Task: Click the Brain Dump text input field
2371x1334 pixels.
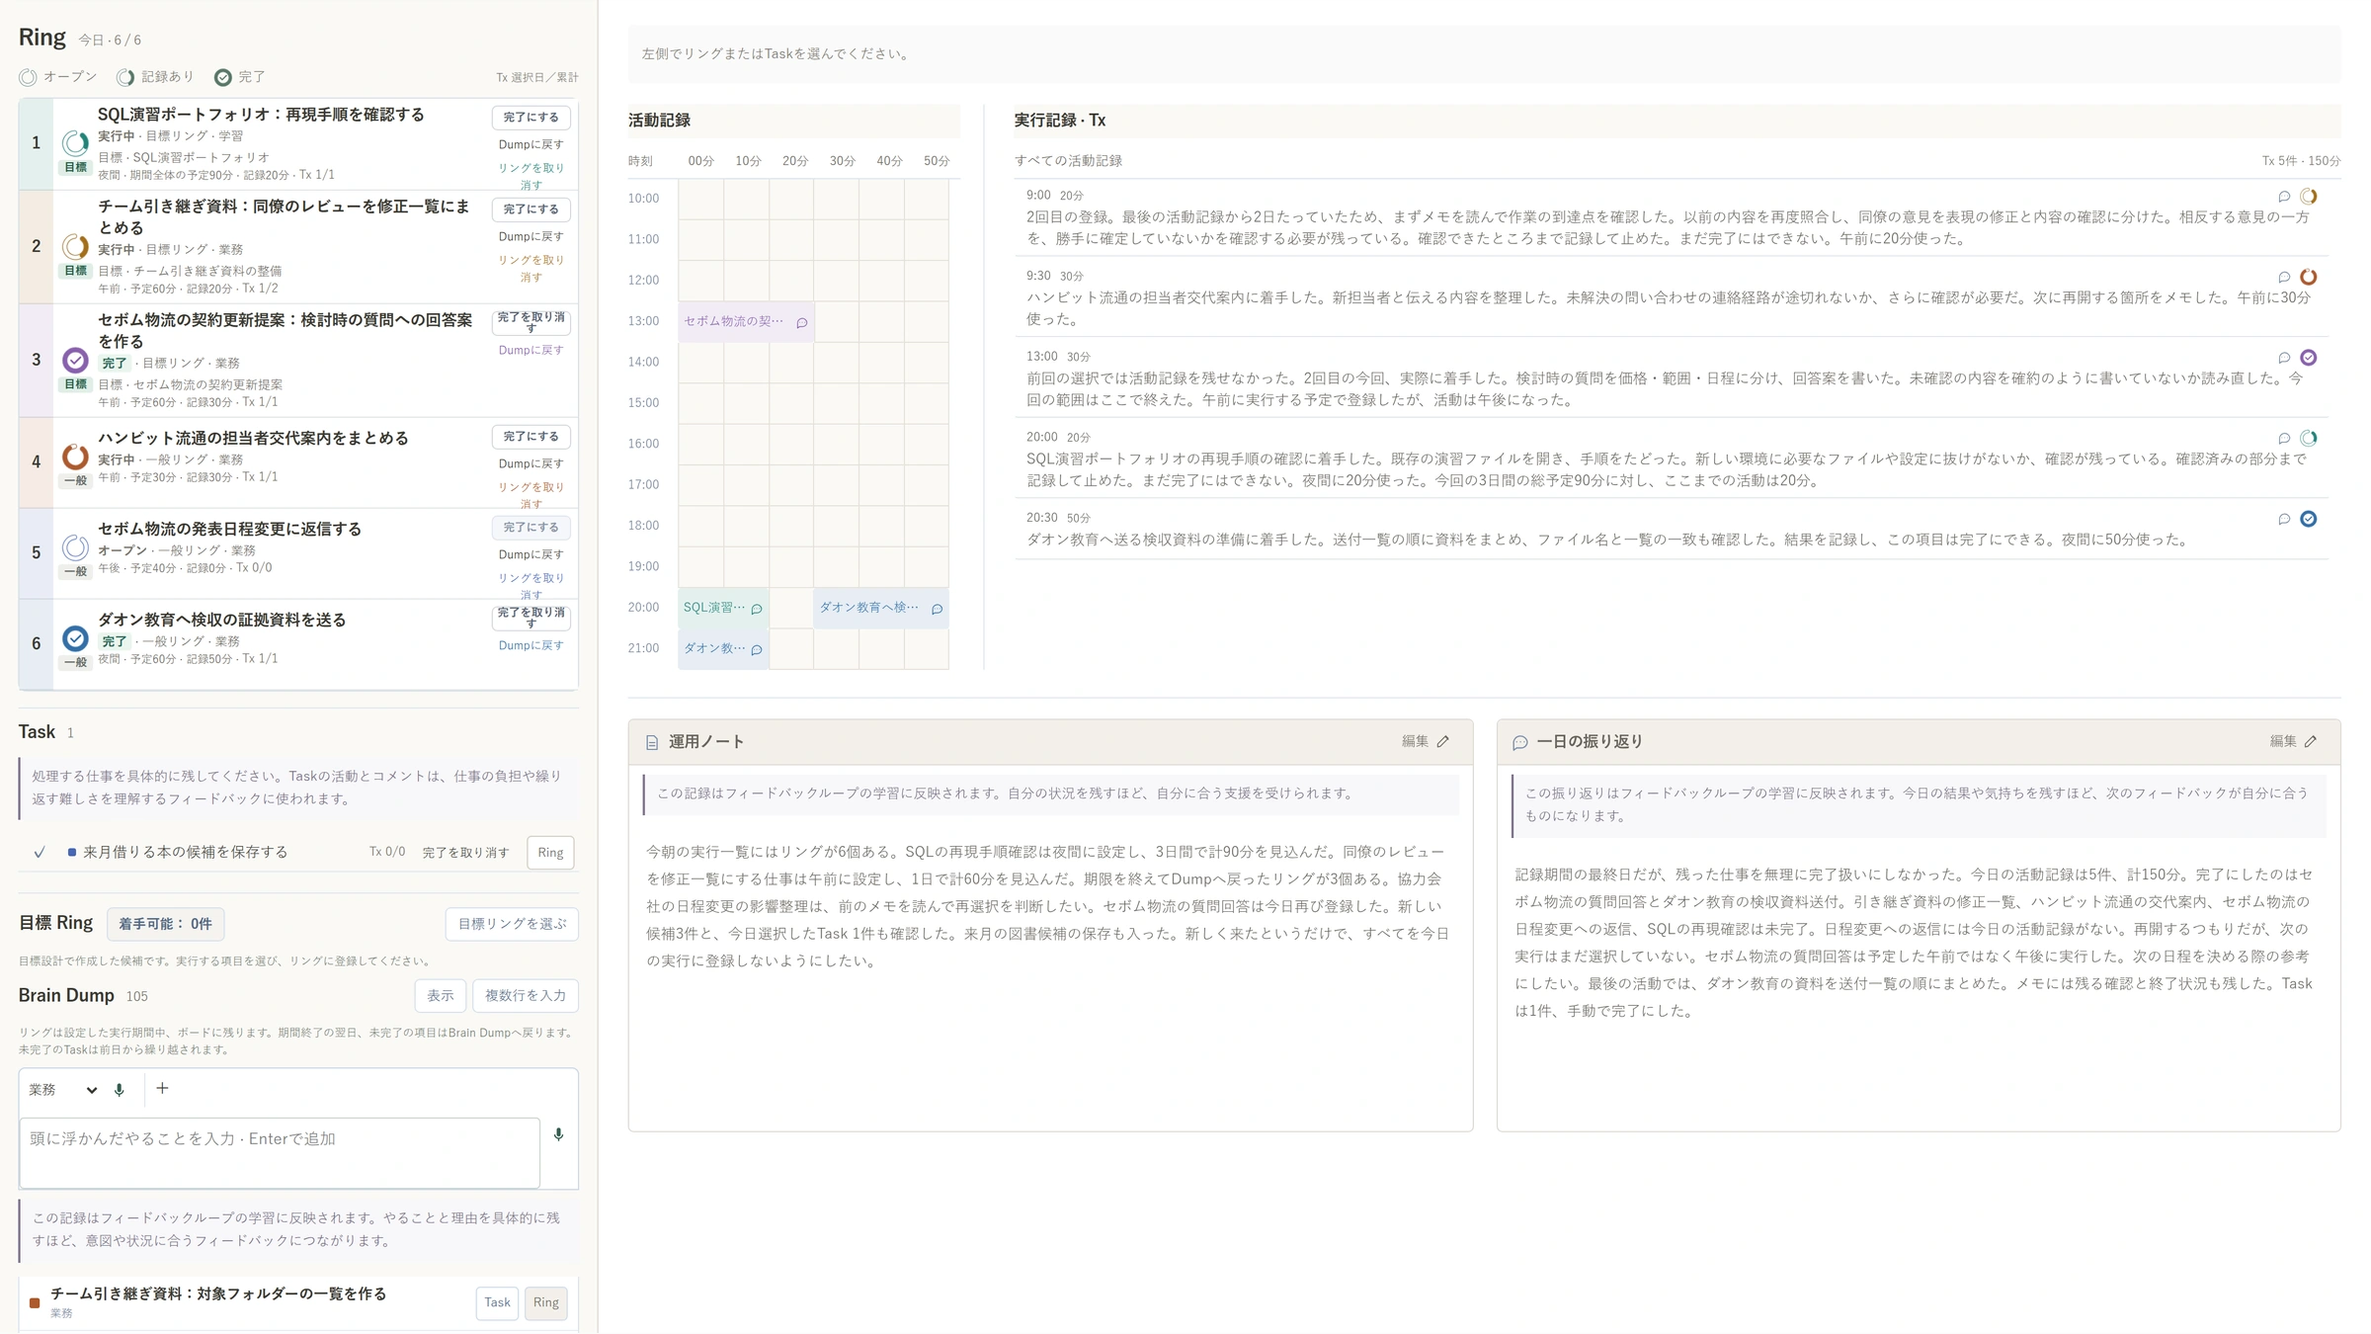Action: [x=280, y=1152]
